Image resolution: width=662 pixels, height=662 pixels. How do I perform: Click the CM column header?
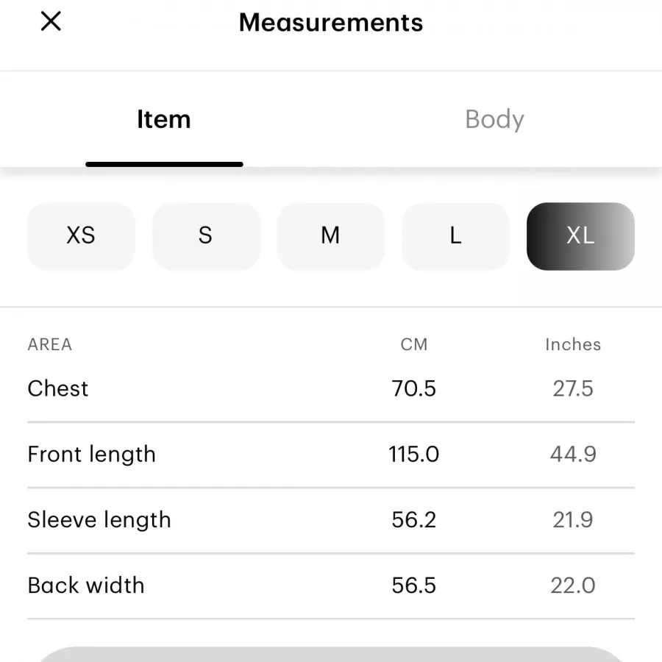coord(414,344)
